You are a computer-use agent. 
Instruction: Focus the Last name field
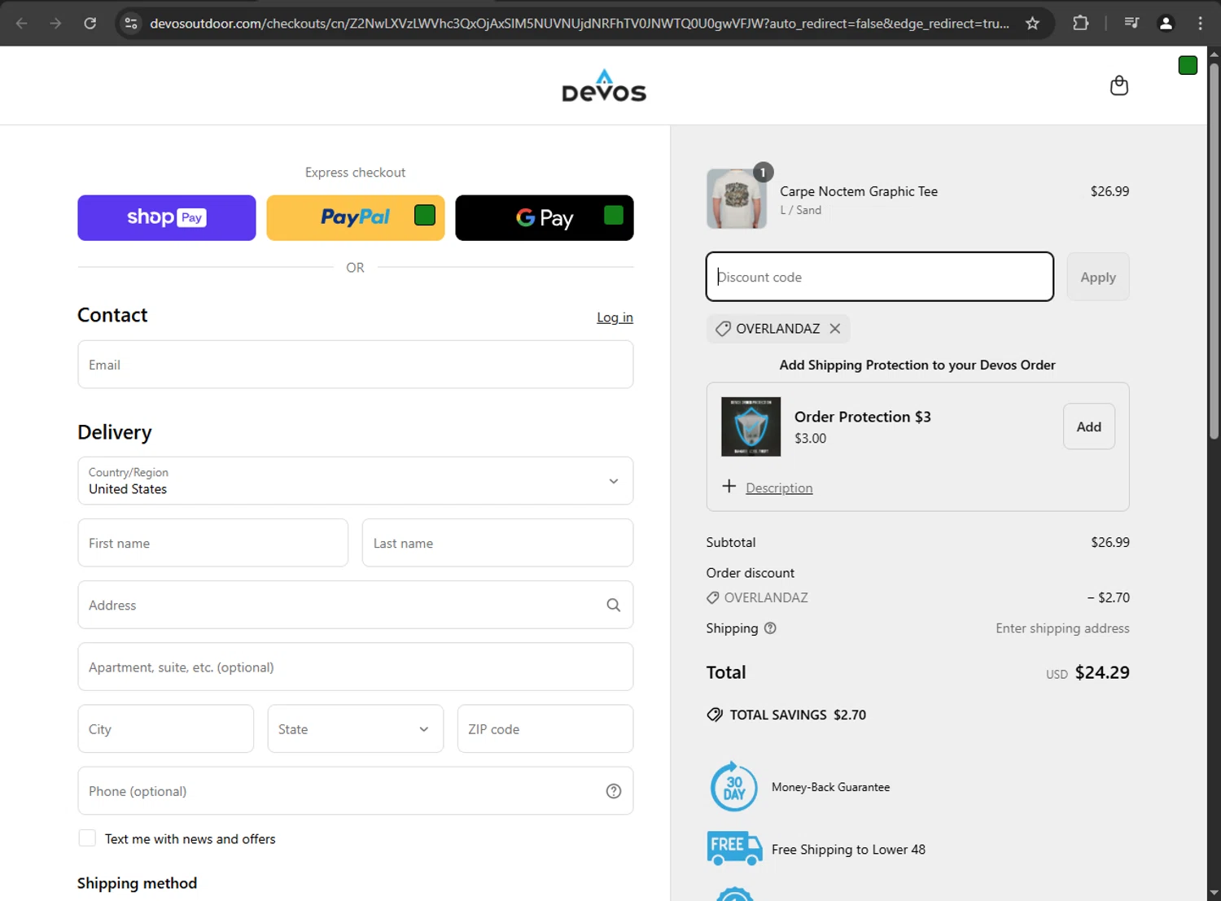coord(497,543)
